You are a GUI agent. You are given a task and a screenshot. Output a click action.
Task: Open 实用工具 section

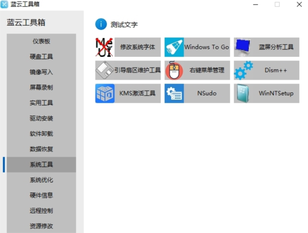41,103
